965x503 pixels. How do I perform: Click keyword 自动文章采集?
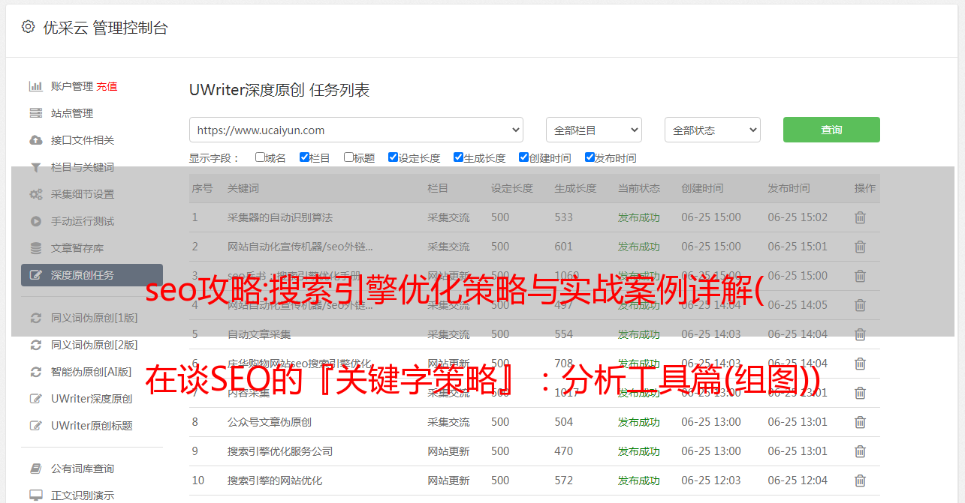pos(259,334)
